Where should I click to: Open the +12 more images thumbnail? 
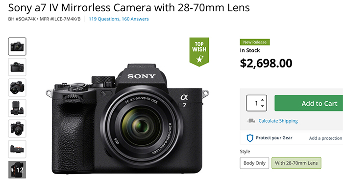(x=17, y=170)
